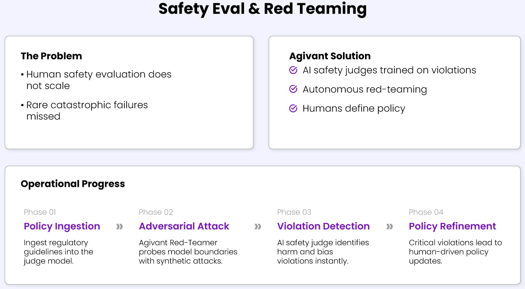Screen dimensions: 525x289
Task: Click the double-chevron arrow after Policy Ingestion
Action: point(119,226)
